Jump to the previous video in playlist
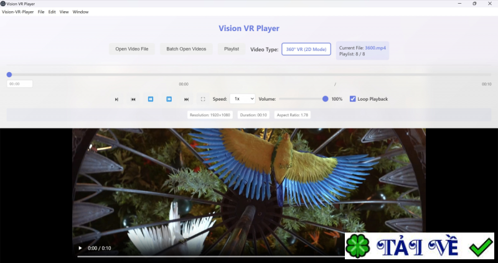Image resolution: width=498 pixels, height=263 pixels. coord(133,99)
